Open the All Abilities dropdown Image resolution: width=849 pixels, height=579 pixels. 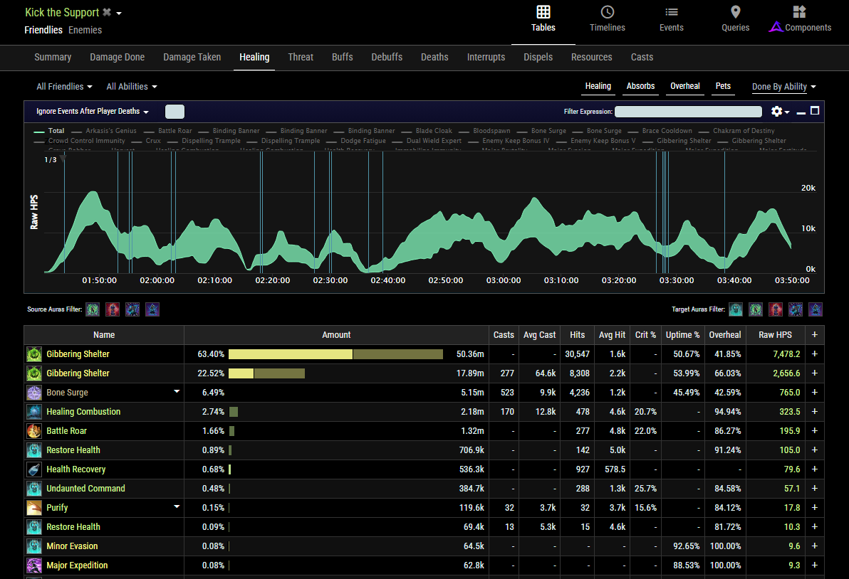tap(132, 87)
